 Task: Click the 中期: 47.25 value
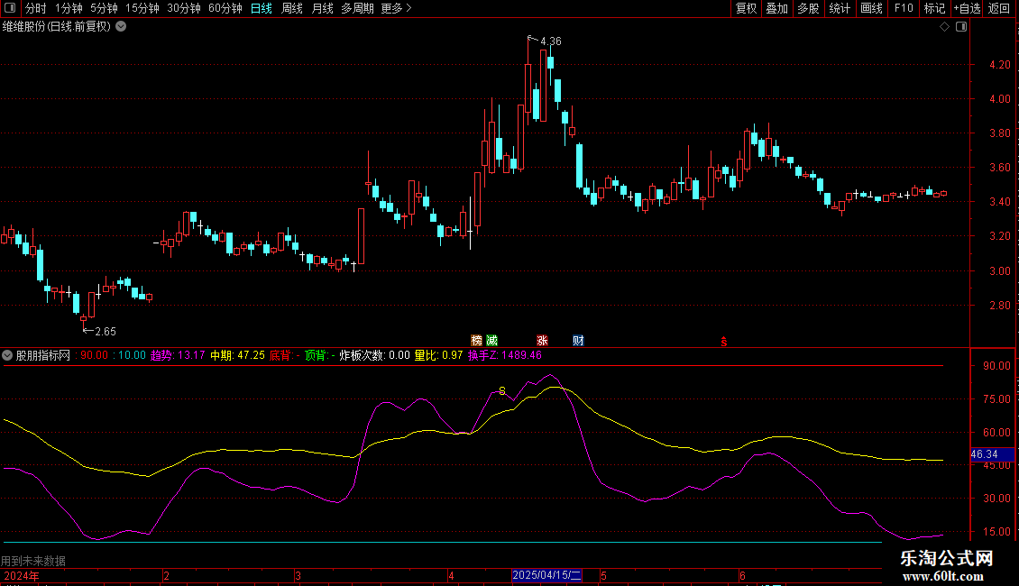[x=237, y=355]
